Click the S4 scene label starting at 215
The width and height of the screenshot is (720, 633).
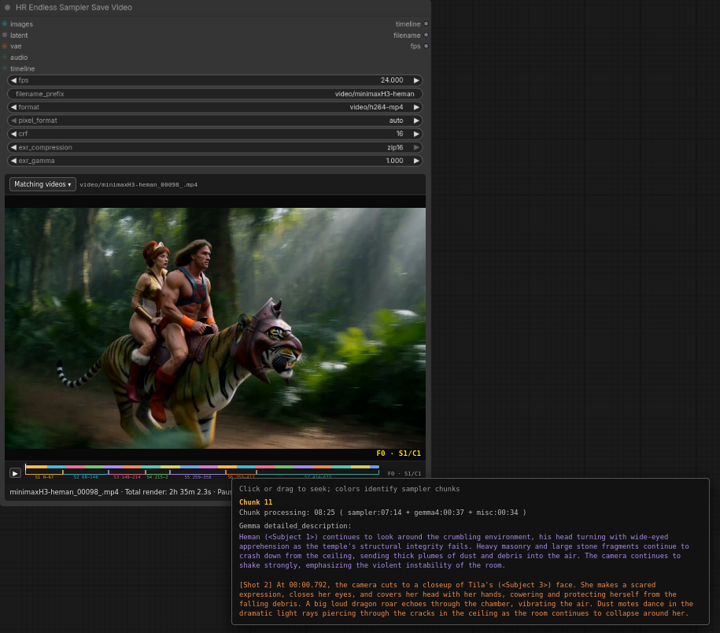157,477
